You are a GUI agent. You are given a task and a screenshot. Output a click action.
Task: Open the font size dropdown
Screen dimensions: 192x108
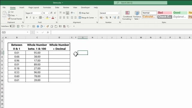[49, 13]
